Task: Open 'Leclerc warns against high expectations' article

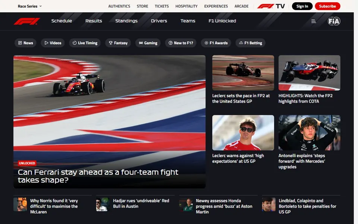Action: (238, 158)
